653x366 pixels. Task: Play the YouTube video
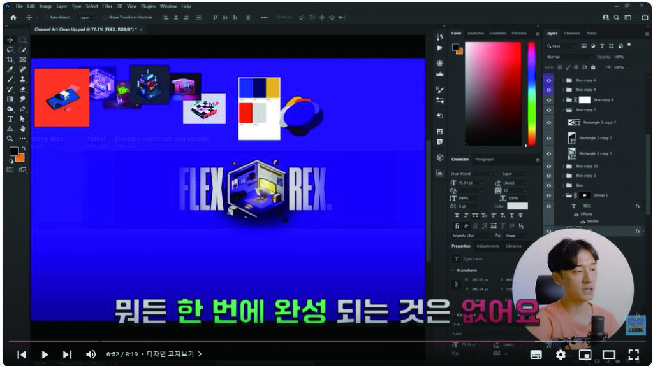coord(45,355)
